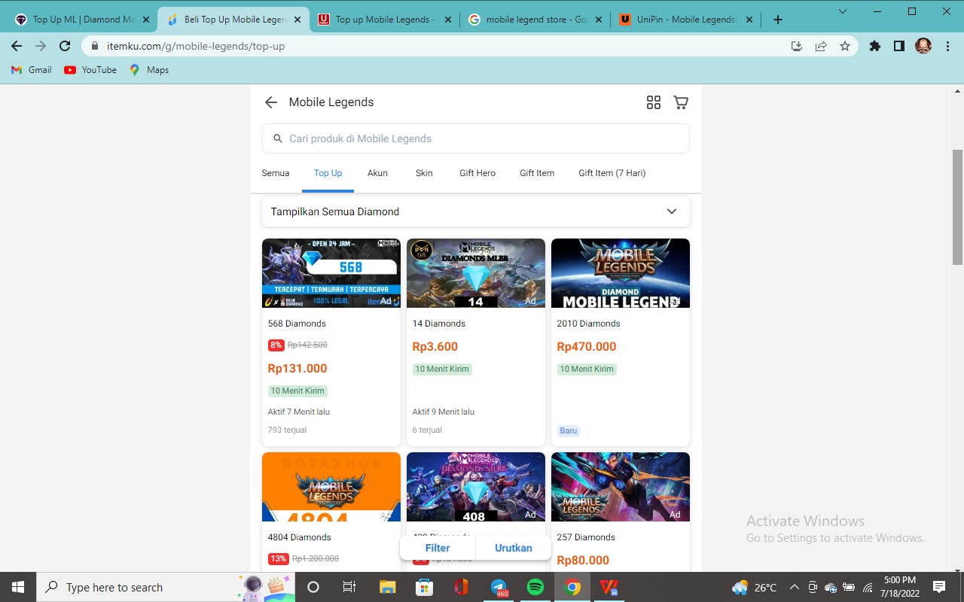This screenshot has width=964, height=602.
Task: Open the grid view icon in page header
Action: tap(654, 102)
